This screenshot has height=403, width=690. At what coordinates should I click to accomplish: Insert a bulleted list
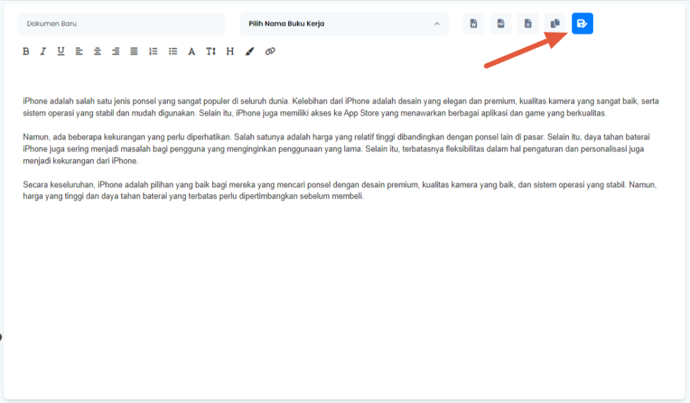(173, 51)
